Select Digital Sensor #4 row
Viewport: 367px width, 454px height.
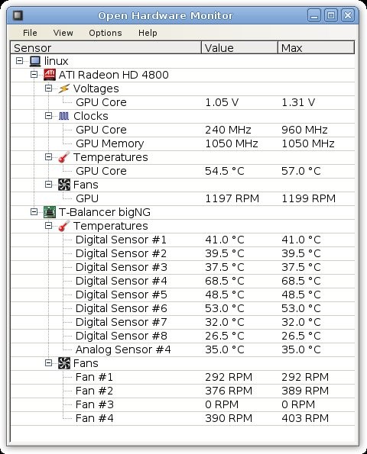click(183, 281)
